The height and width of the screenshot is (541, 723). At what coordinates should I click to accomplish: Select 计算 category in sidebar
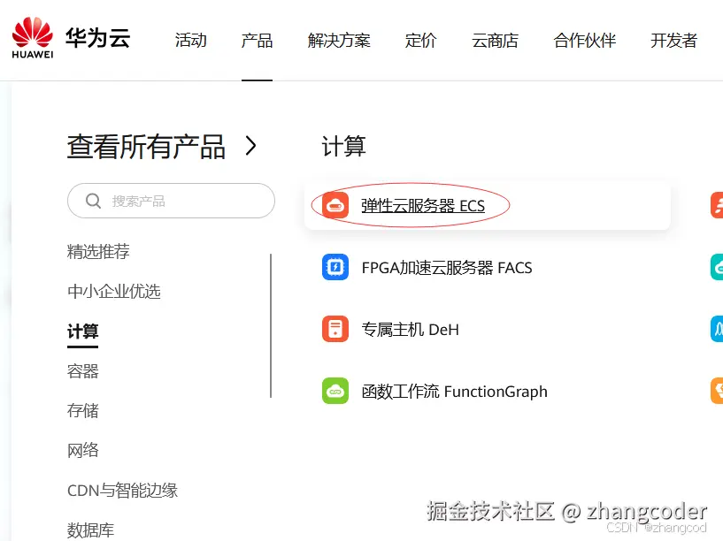click(82, 331)
